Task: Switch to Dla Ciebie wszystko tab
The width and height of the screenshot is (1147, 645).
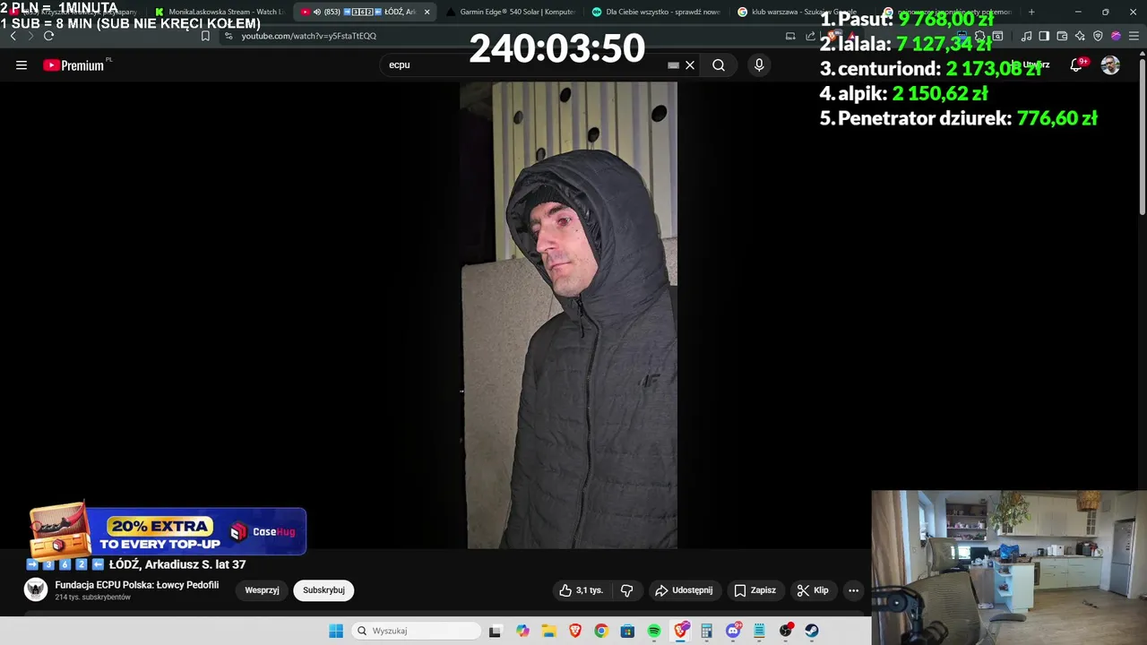Action: pyautogui.click(x=656, y=12)
